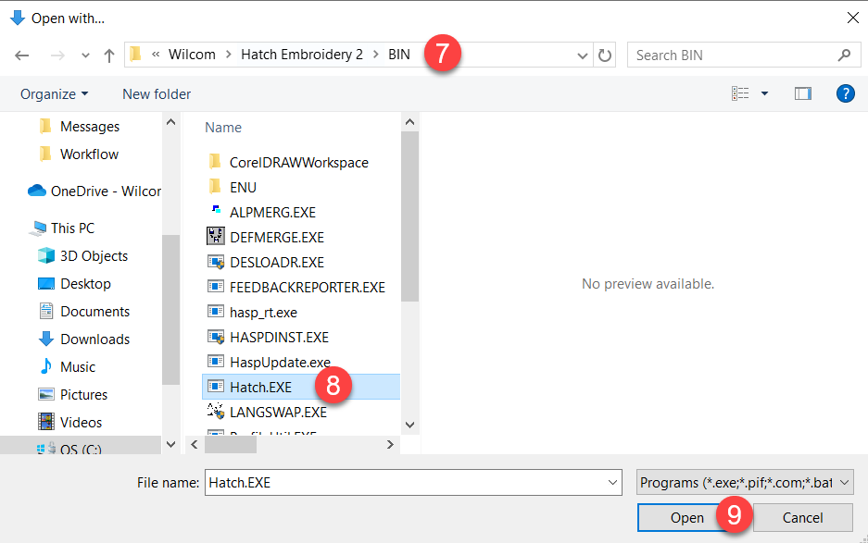
Task: Click the Wilcom breadcrumb segment
Action: pyautogui.click(x=192, y=55)
